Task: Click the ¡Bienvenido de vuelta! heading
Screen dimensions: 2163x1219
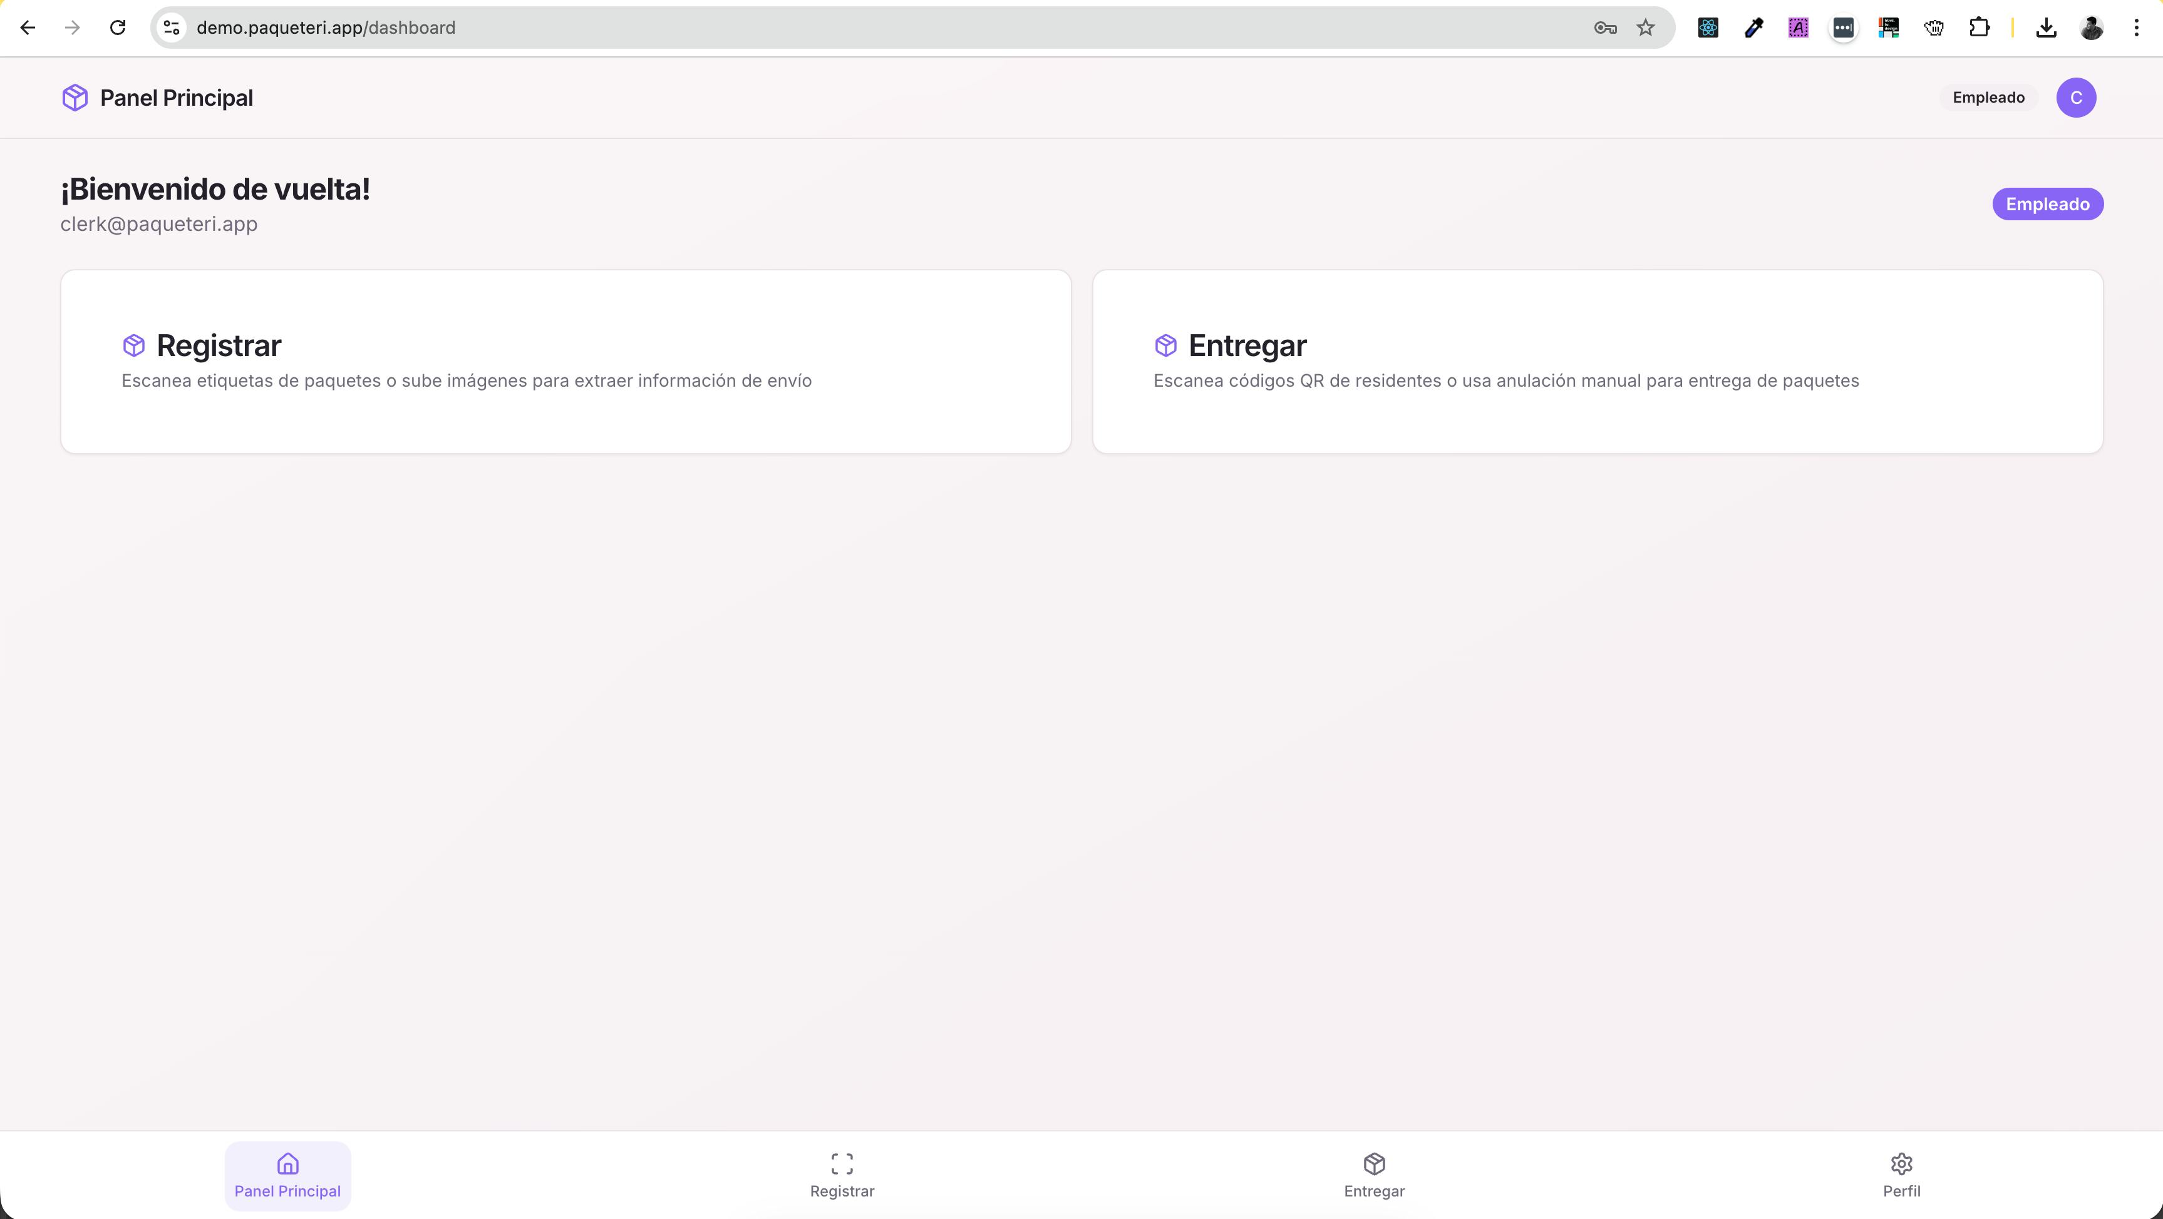Action: click(215, 189)
